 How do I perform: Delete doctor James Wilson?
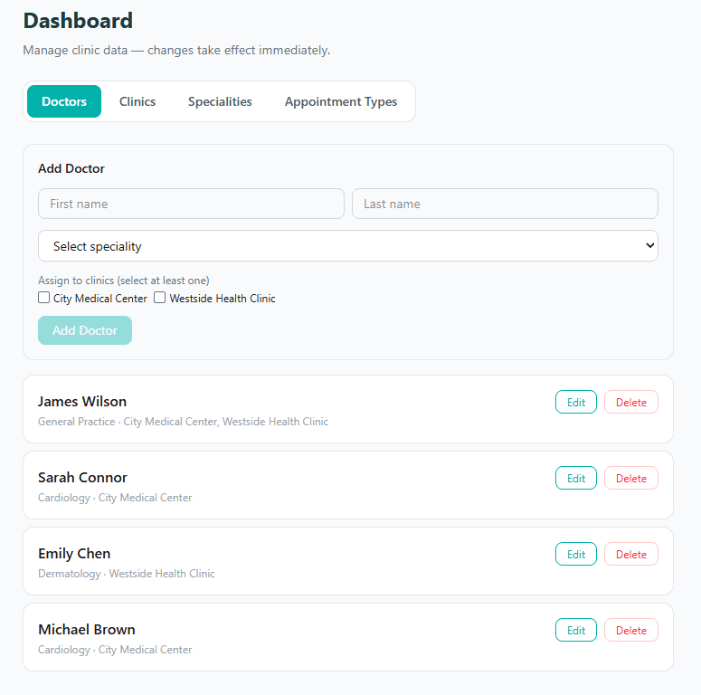pyautogui.click(x=630, y=402)
